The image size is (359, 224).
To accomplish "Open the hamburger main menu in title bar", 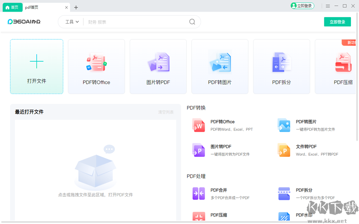I will coord(328,6).
